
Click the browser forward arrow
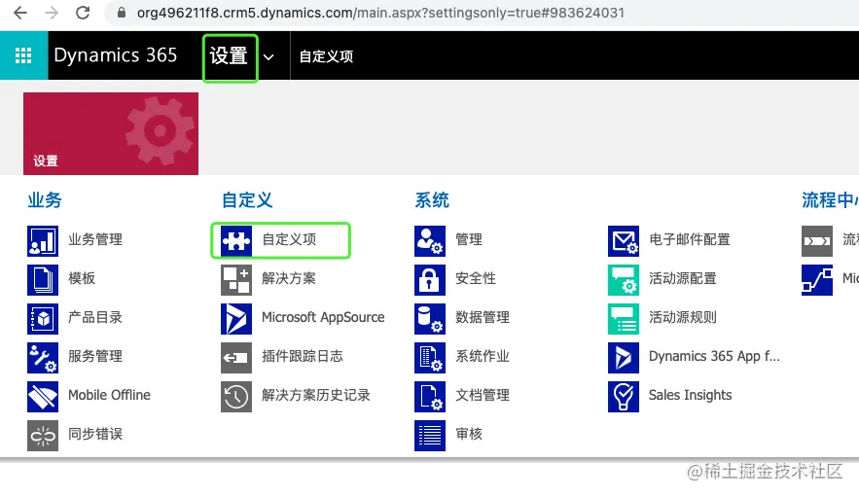(x=52, y=13)
